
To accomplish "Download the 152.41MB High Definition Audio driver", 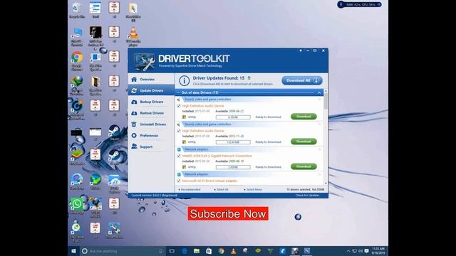I will (x=304, y=142).
